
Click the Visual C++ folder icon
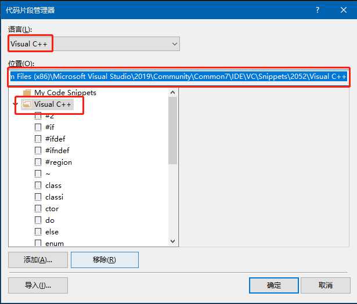[x=27, y=104]
